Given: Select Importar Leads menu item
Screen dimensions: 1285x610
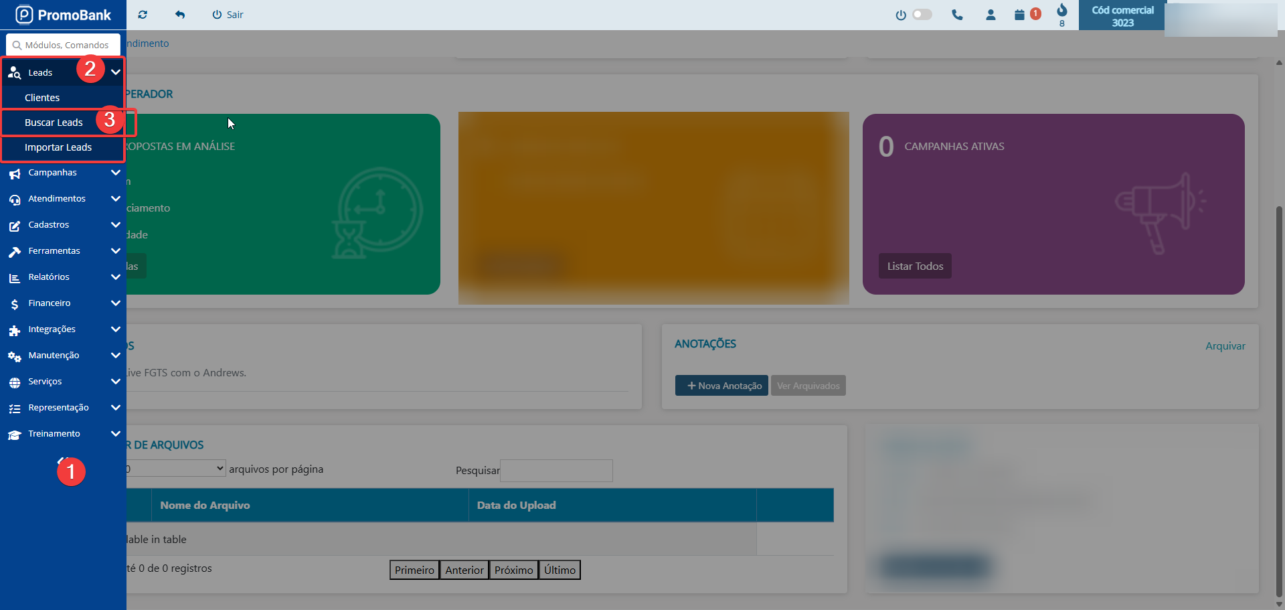Looking at the screenshot, I should (58, 147).
